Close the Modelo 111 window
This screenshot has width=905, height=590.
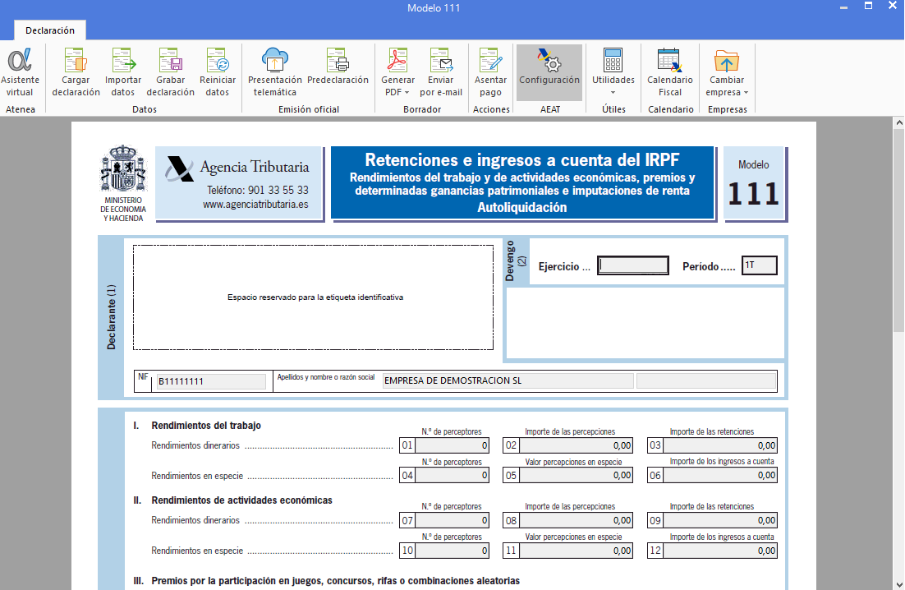(893, 6)
